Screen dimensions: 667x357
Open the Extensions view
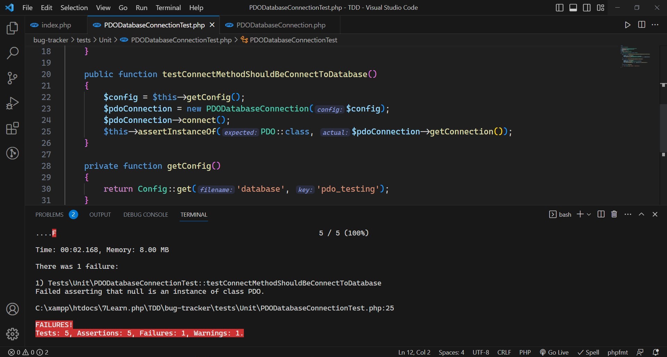[13, 128]
